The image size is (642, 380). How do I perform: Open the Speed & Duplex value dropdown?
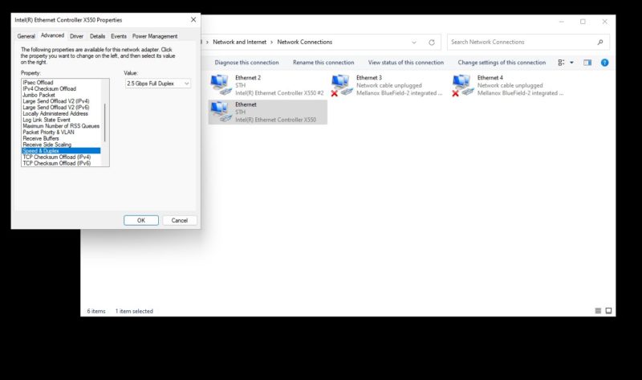(x=157, y=84)
